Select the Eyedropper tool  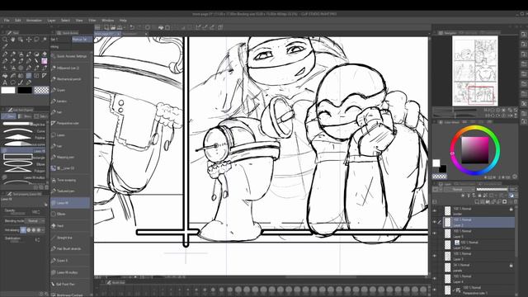pos(5,46)
